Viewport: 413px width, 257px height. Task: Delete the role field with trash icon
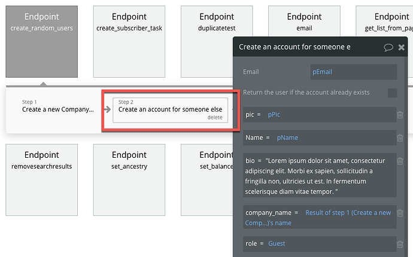click(x=400, y=244)
